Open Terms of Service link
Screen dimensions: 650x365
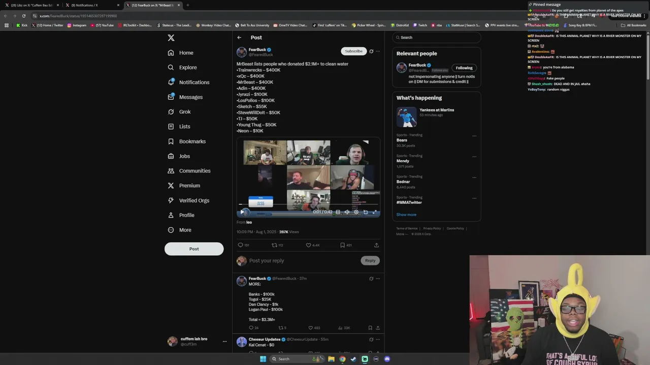click(x=407, y=229)
